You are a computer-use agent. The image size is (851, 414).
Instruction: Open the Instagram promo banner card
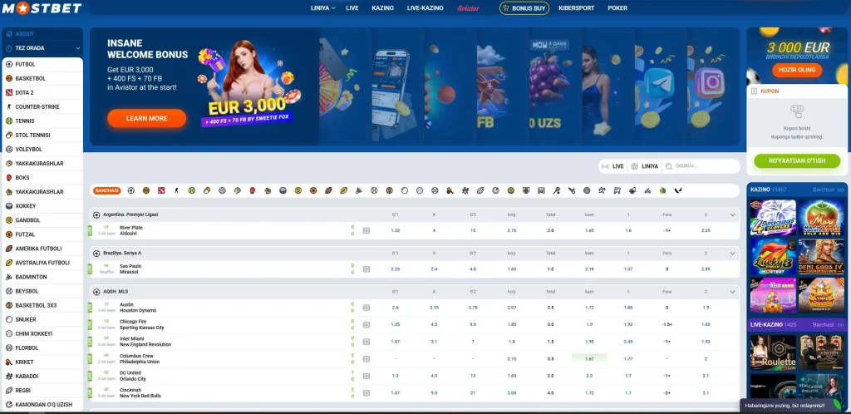click(713, 86)
